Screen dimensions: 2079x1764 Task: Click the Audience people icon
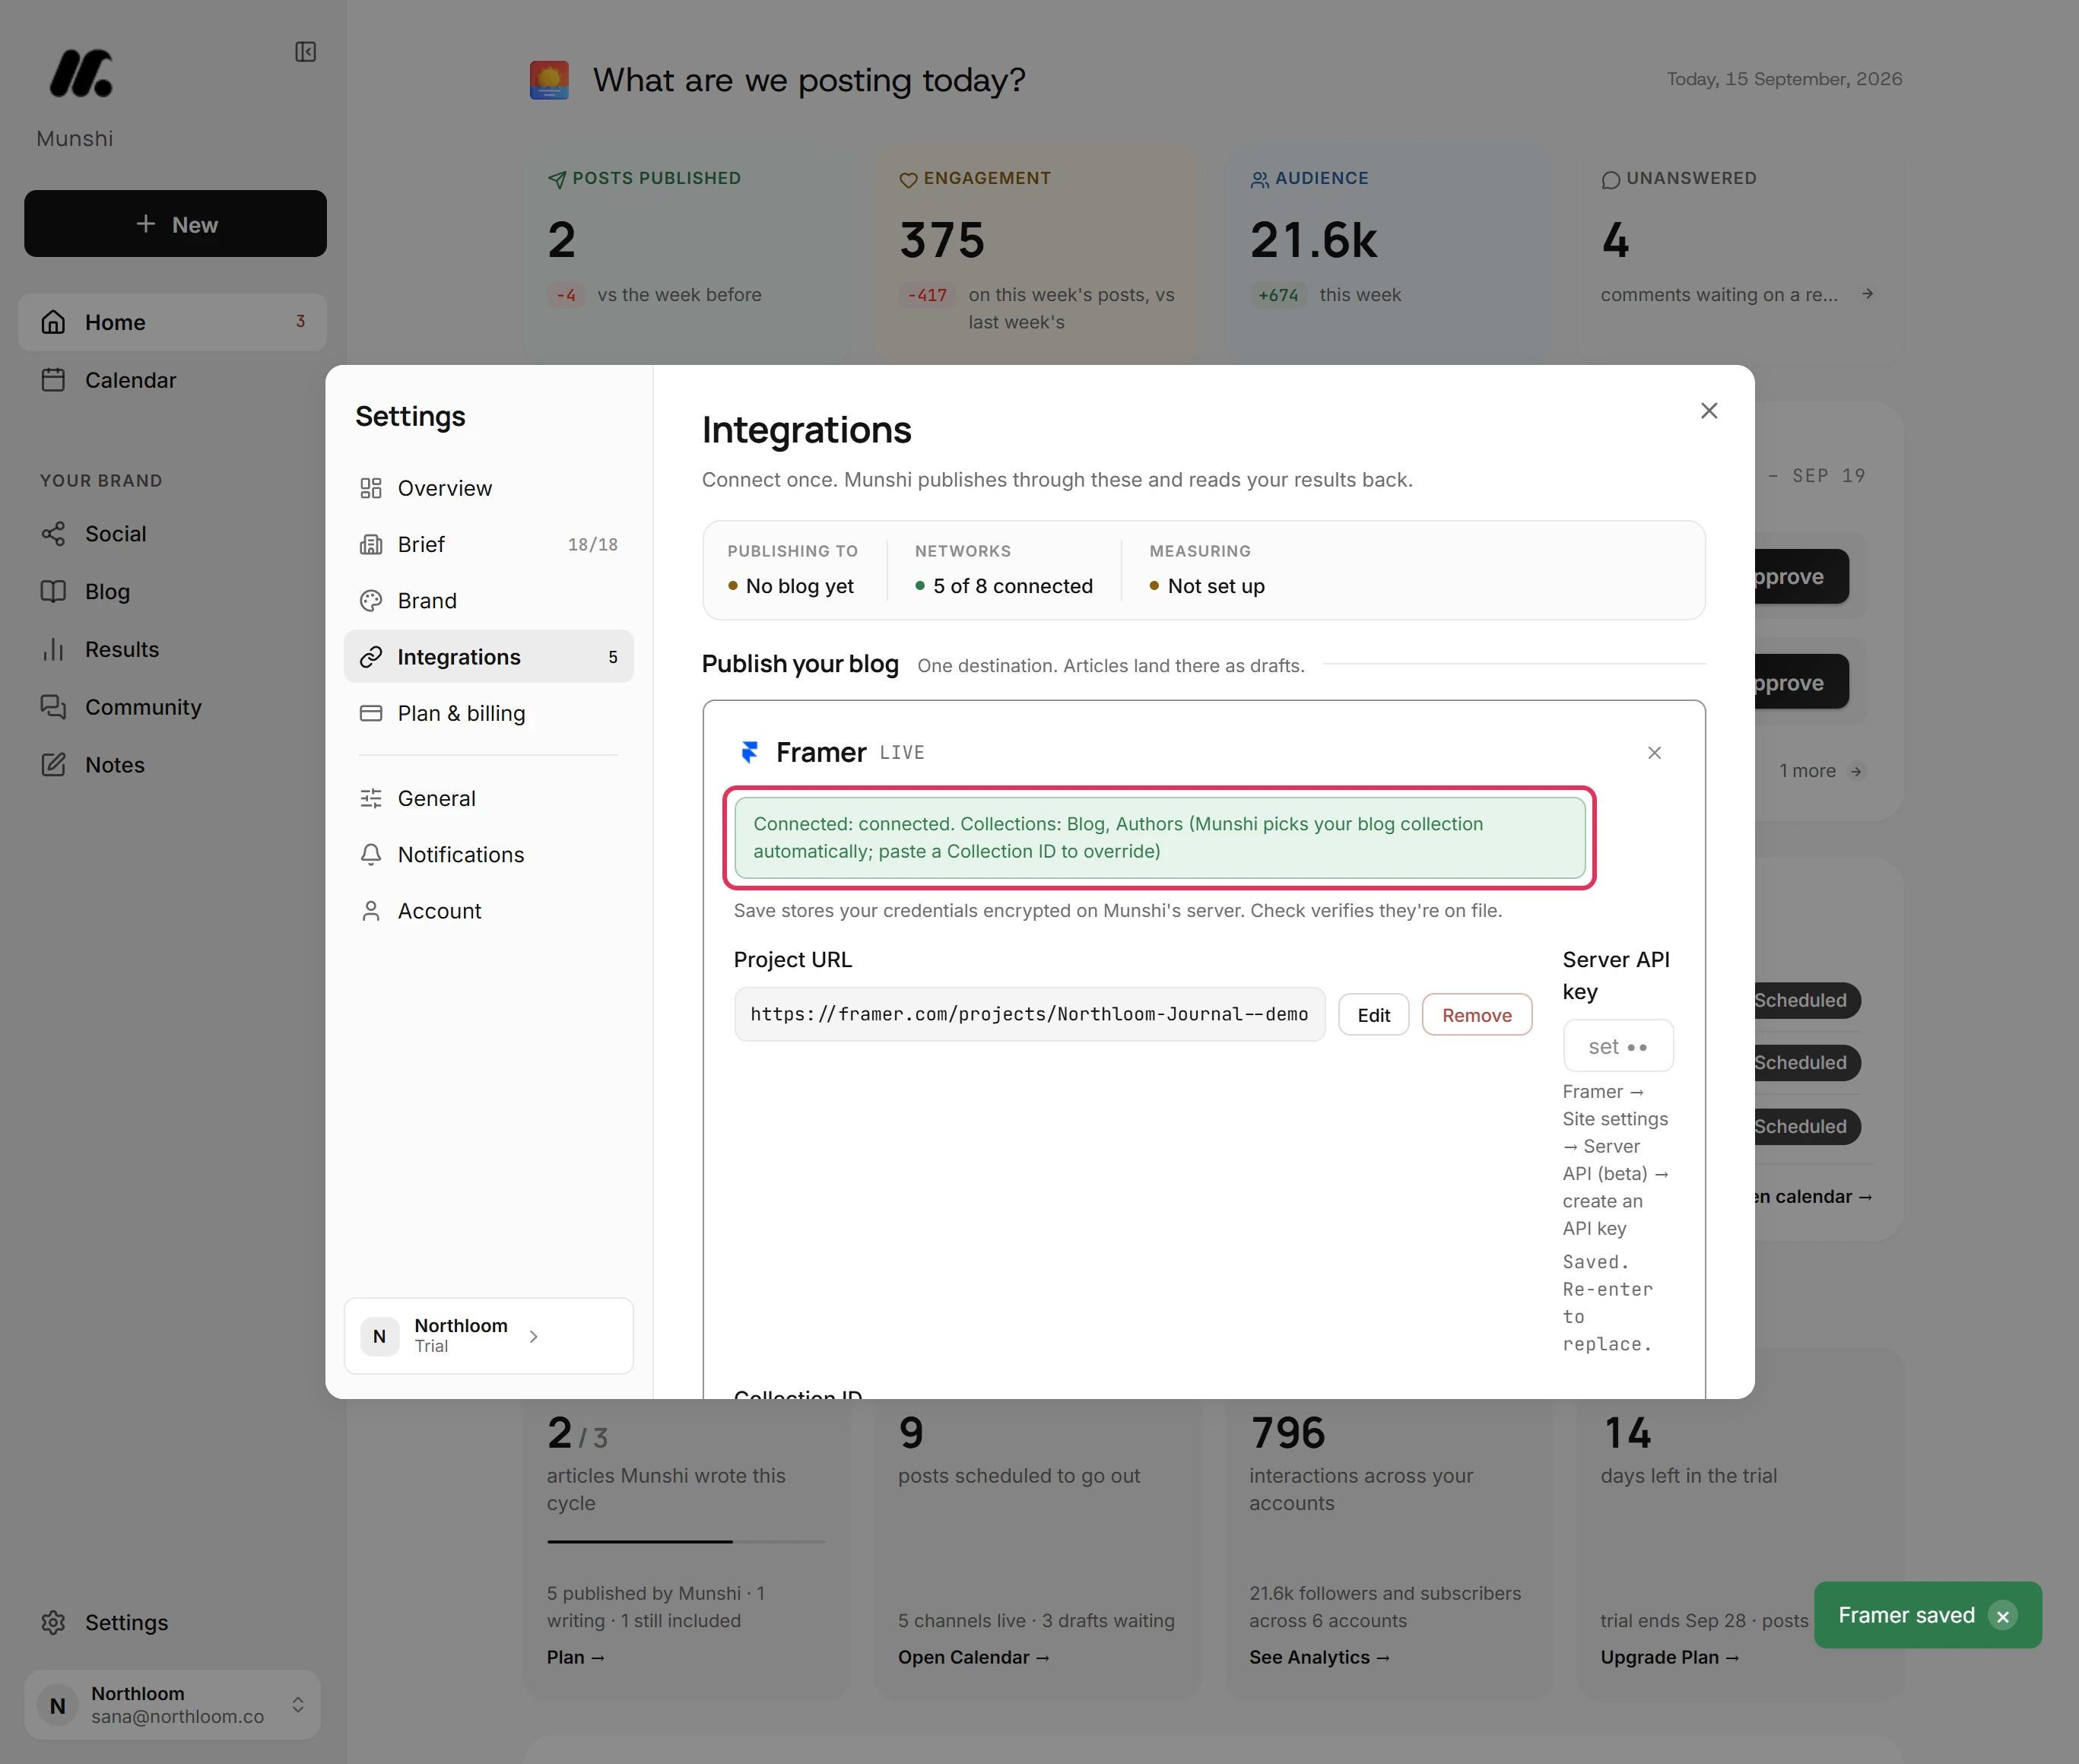pyautogui.click(x=1259, y=180)
